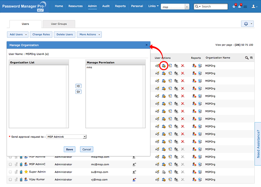
Task: Computer report icon for Super Admin
Action: point(200,172)
